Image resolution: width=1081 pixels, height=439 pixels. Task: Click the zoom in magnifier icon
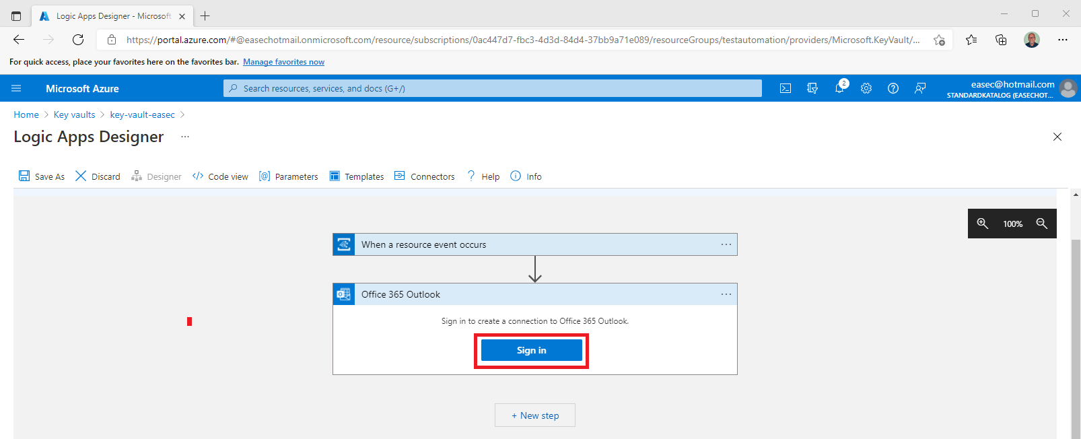point(983,224)
